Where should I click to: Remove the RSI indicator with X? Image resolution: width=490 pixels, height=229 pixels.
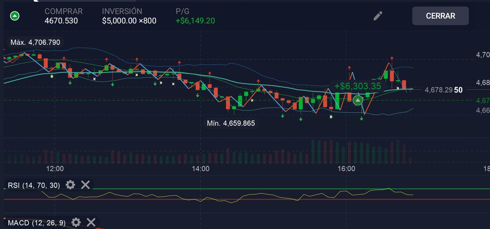[x=85, y=185]
